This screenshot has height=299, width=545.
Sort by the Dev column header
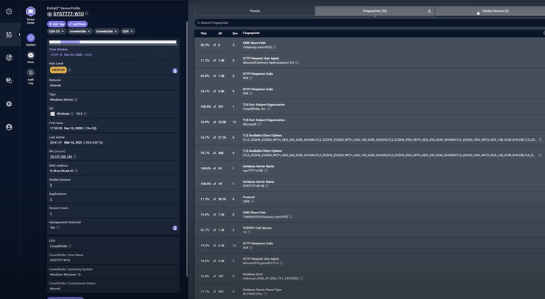pyautogui.click(x=235, y=33)
